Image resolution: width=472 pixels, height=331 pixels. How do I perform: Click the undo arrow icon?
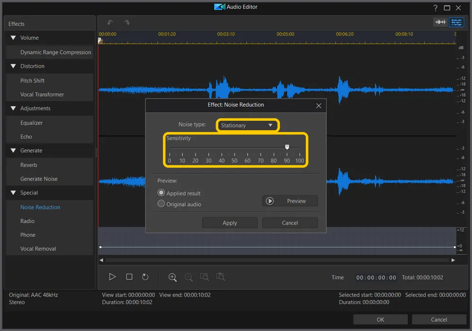(x=110, y=23)
